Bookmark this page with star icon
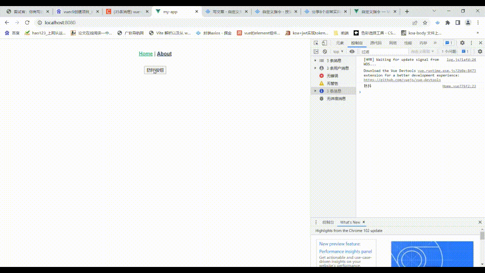Screen dimensions: 485x273 425,23
